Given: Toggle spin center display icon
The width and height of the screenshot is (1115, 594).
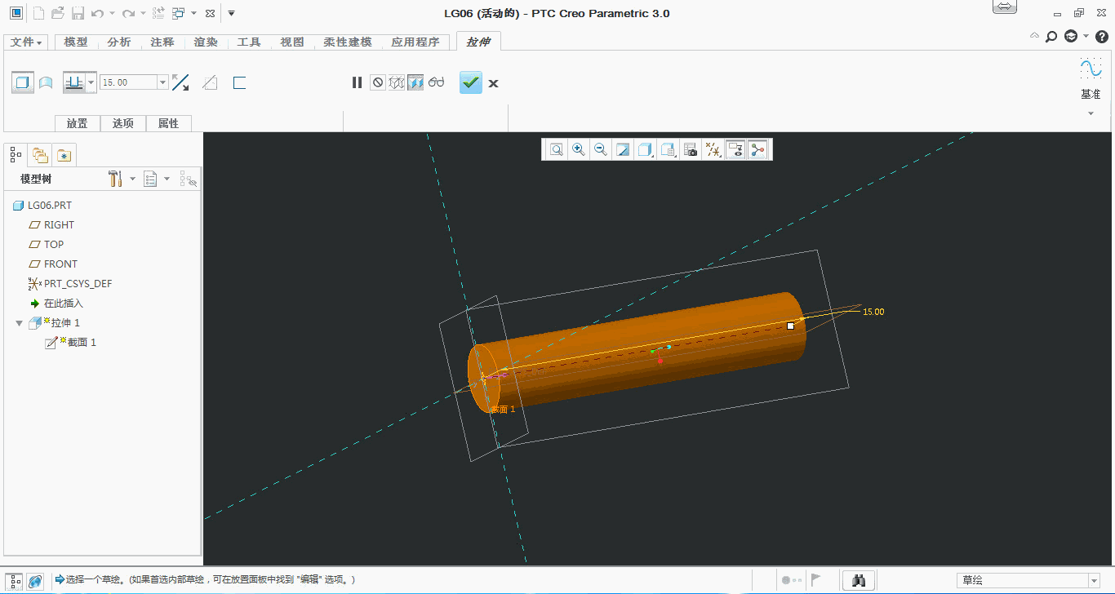Looking at the screenshot, I should (757, 149).
